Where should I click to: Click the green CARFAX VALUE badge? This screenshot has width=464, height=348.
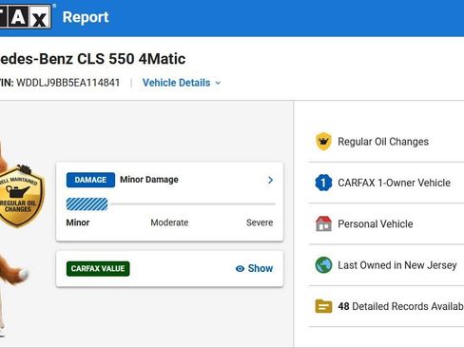(98, 268)
